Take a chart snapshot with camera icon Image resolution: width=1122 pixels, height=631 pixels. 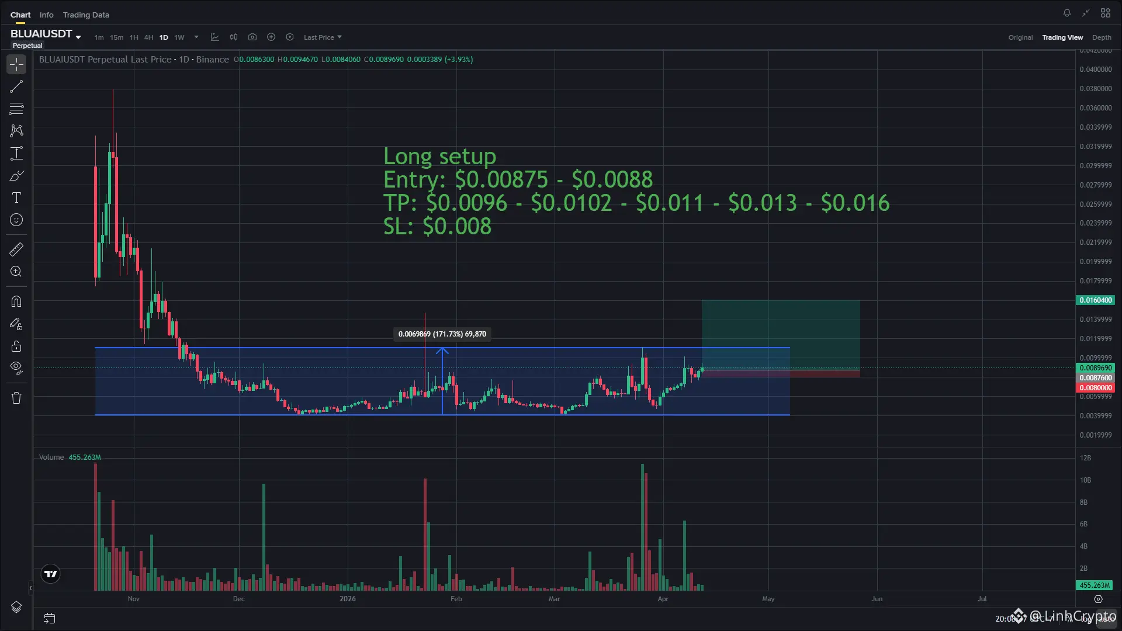pyautogui.click(x=252, y=37)
